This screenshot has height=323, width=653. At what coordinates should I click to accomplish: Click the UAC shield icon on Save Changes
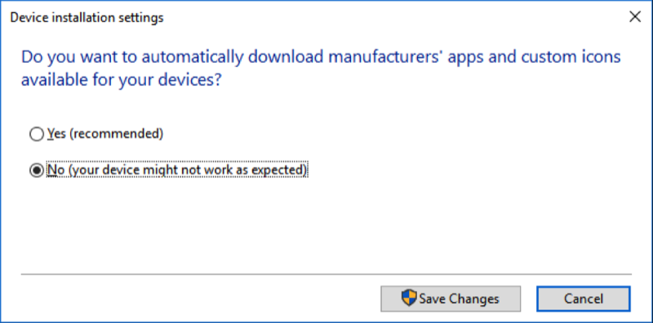[409, 299]
